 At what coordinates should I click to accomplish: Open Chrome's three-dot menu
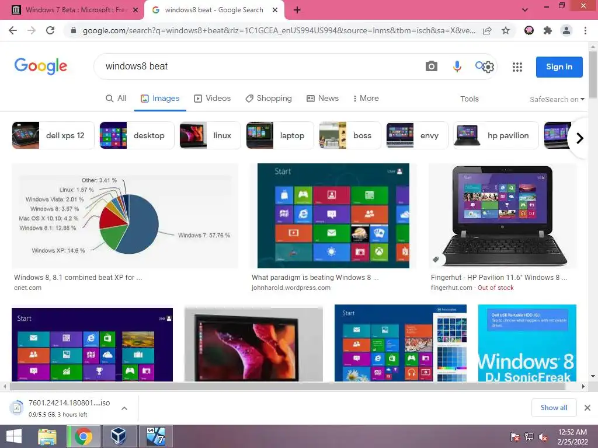(x=585, y=30)
